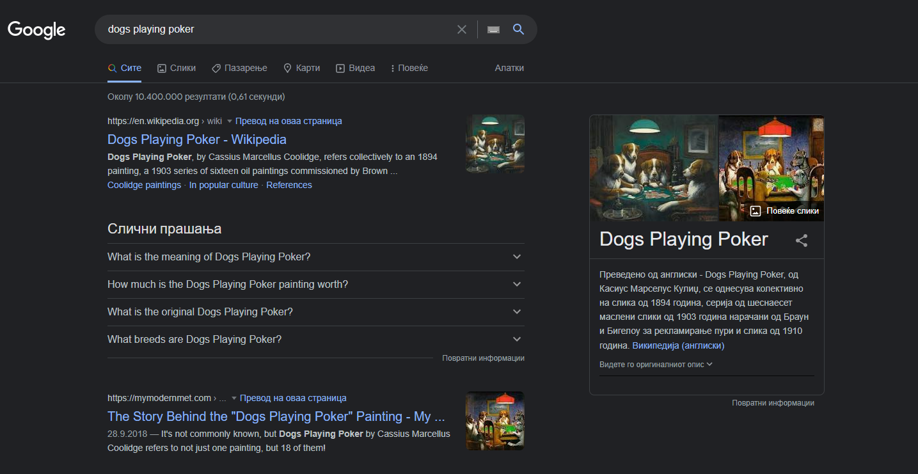Open the Coolidge paintings sublink
The height and width of the screenshot is (474, 918).
point(144,185)
